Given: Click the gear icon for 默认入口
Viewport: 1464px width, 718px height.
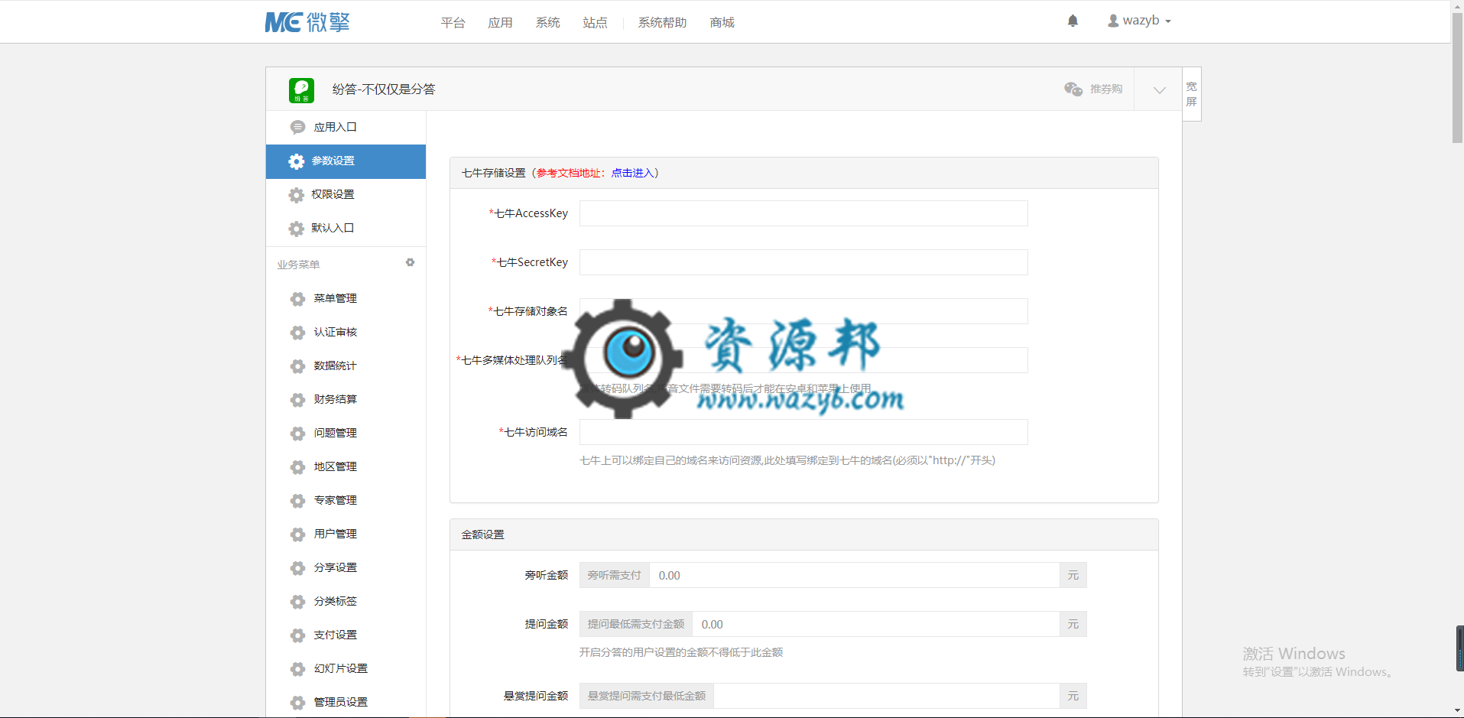Looking at the screenshot, I should pyautogui.click(x=297, y=229).
